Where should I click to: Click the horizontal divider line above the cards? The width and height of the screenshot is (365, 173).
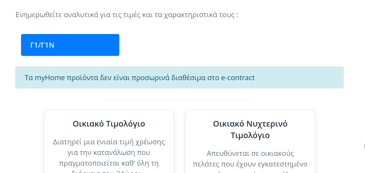click(x=179, y=99)
